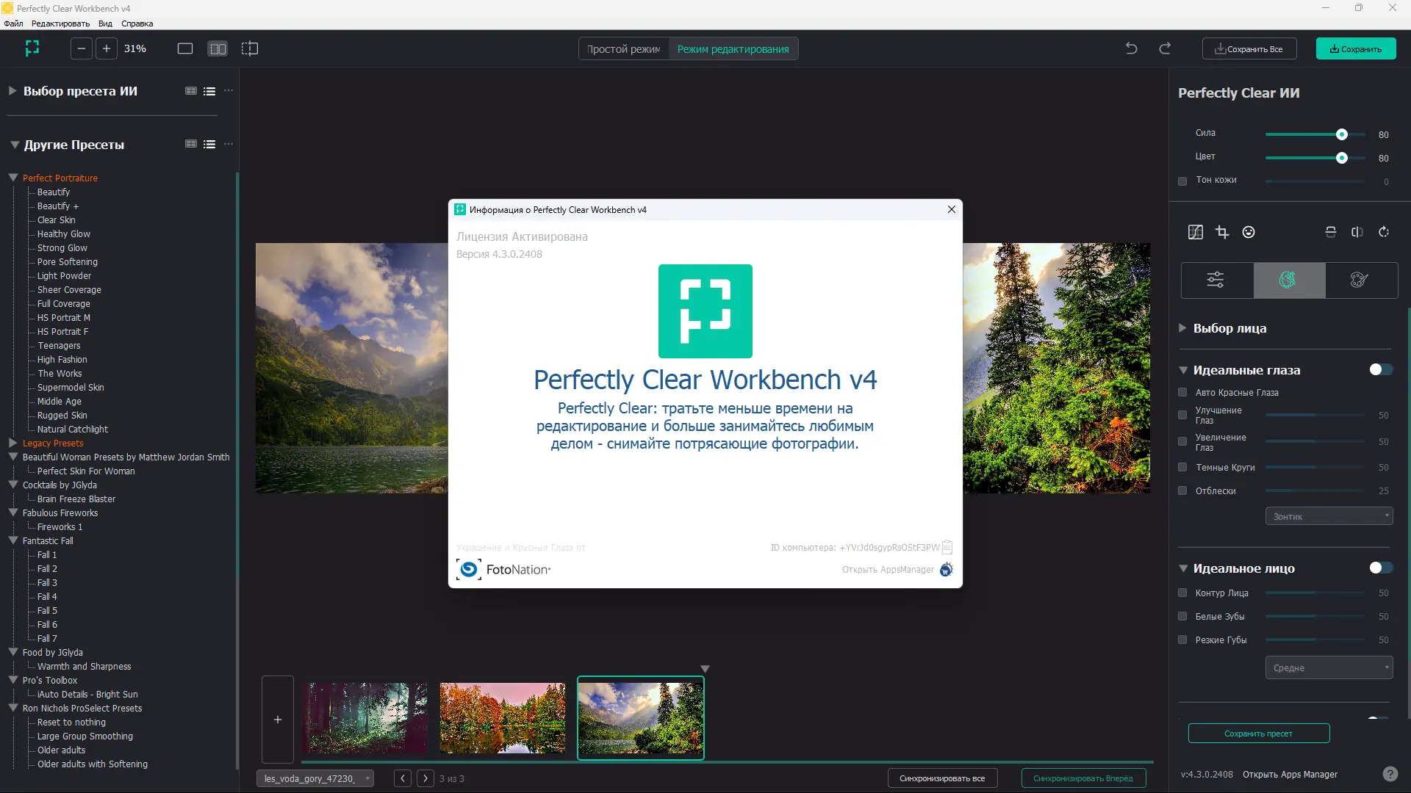Image resolution: width=1411 pixels, height=793 pixels.
Task: Enable the Идеальные глаза toggle
Action: coord(1381,370)
